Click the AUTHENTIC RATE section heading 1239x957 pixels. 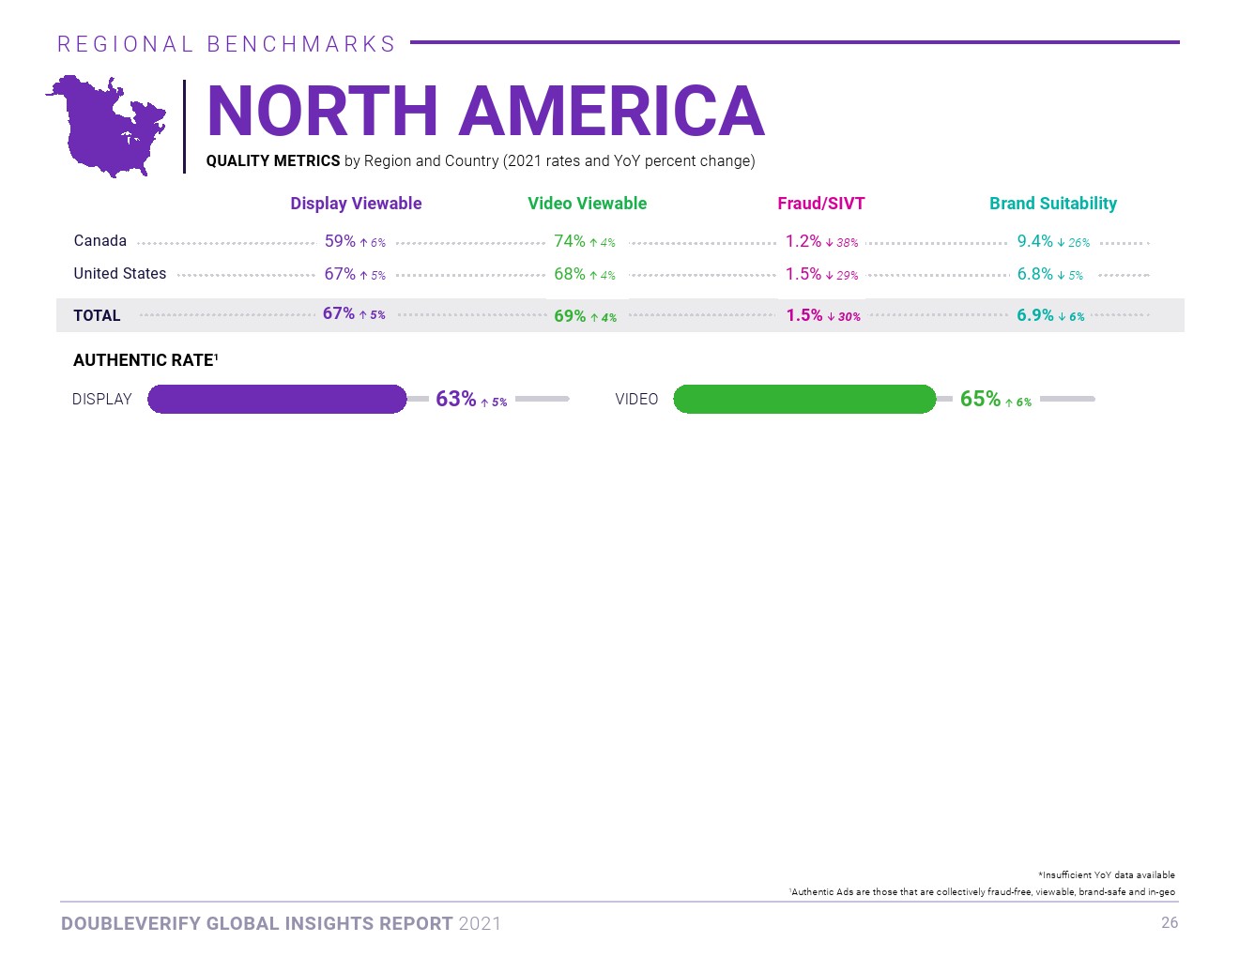pyautogui.click(x=145, y=360)
